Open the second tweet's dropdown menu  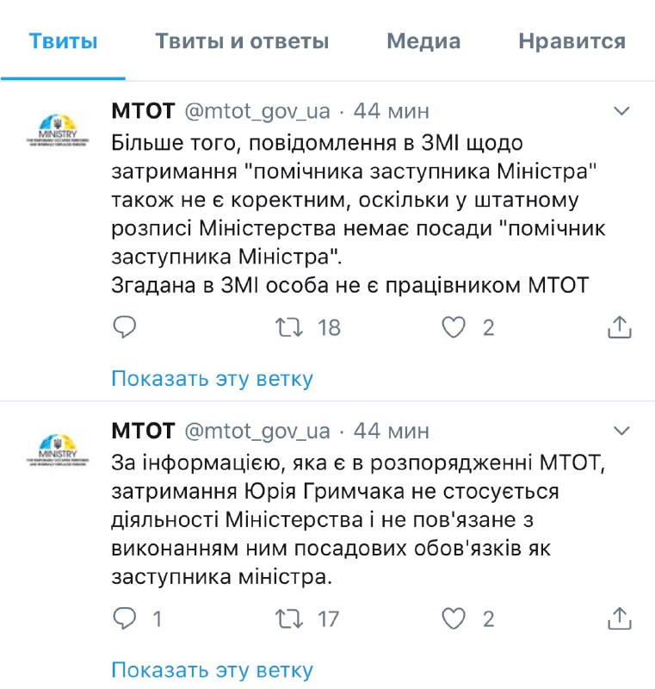pyautogui.click(x=620, y=431)
